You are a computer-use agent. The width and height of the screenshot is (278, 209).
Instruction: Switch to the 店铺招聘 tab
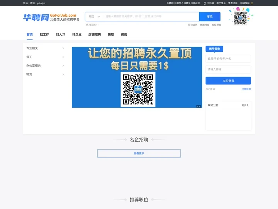coord(95,34)
